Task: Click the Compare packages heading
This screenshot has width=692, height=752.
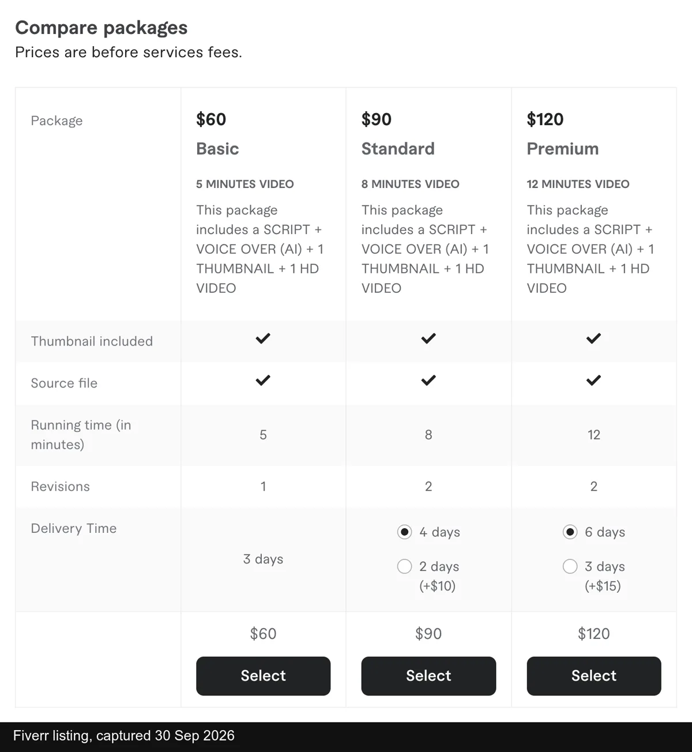Action: [101, 28]
